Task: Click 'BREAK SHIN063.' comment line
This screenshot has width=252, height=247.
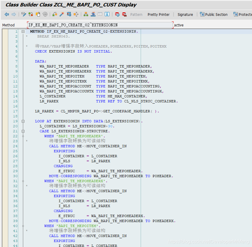Action: pos(53,36)
